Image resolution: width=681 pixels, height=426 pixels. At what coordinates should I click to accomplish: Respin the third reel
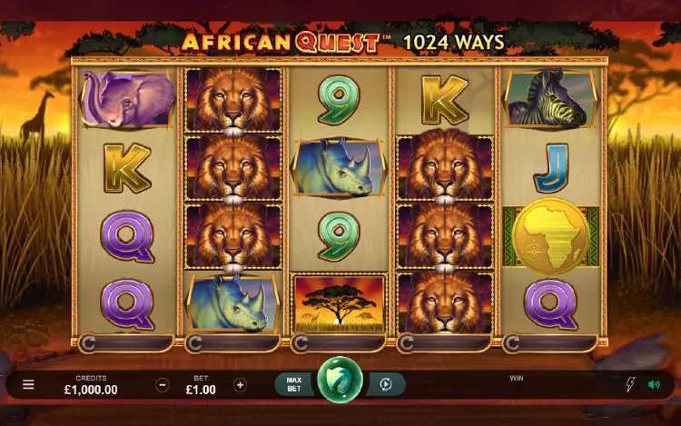point(339,343)
